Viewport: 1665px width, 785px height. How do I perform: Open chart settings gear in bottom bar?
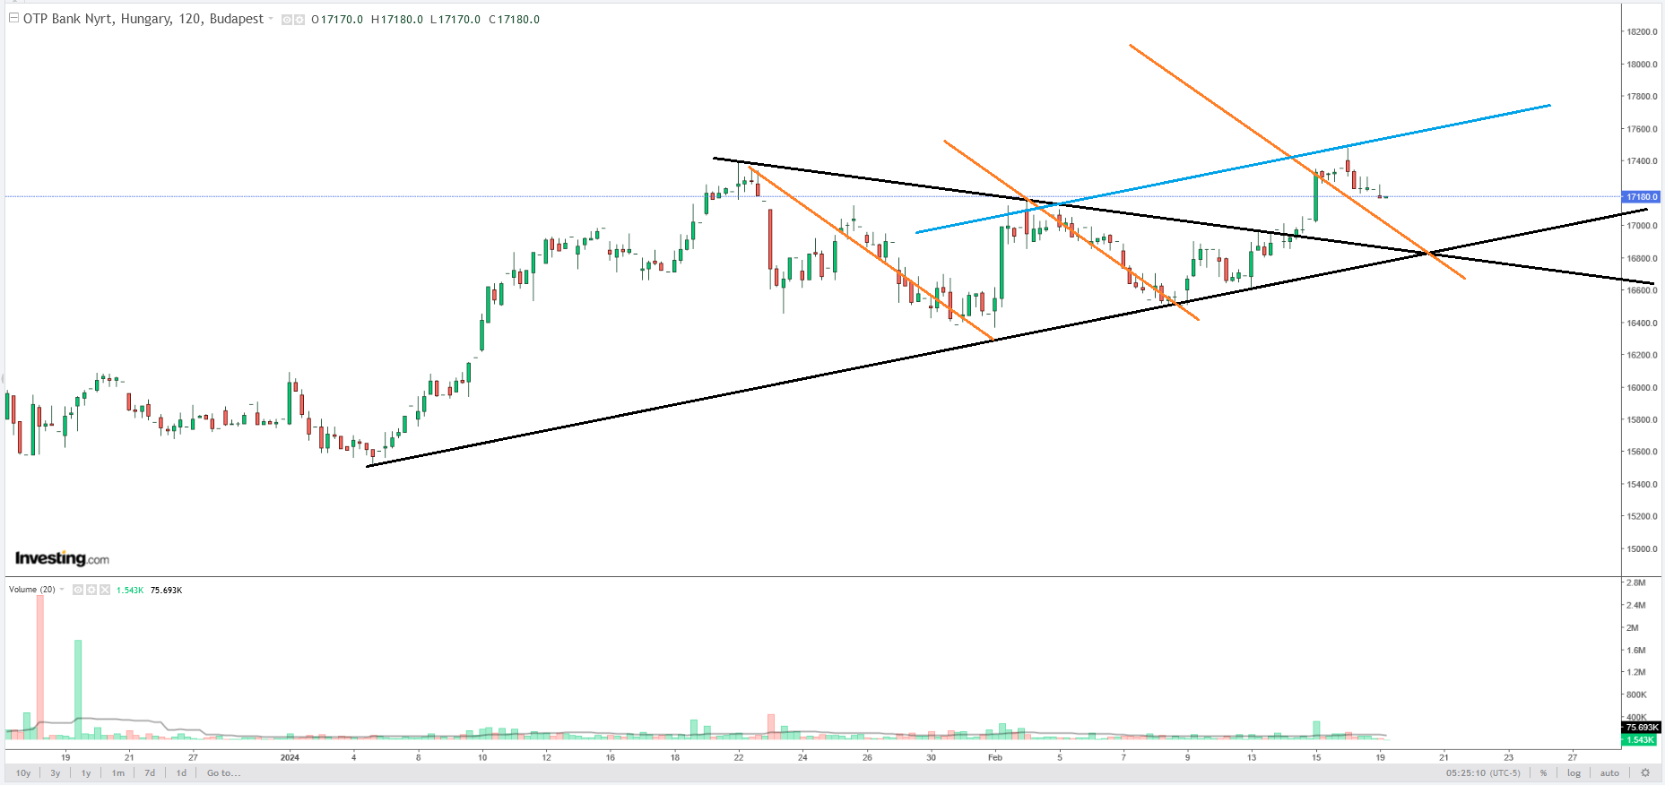click(1645, 772)
